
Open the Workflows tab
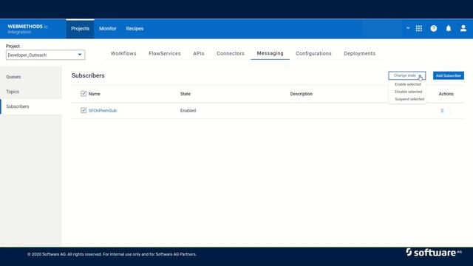[123, 53]
